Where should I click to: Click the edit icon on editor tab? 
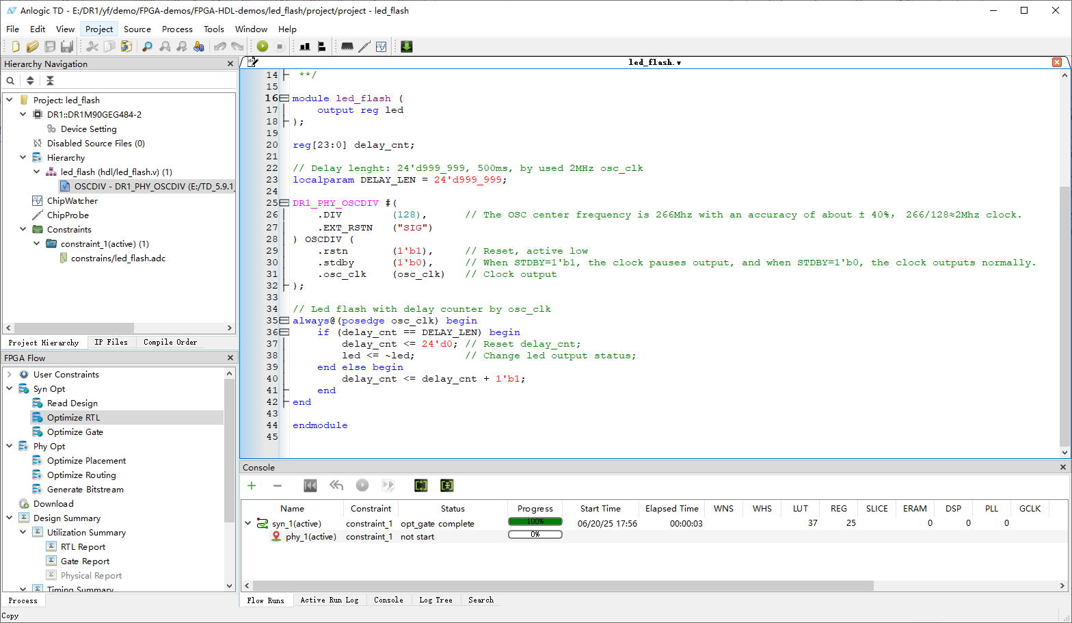253,62
